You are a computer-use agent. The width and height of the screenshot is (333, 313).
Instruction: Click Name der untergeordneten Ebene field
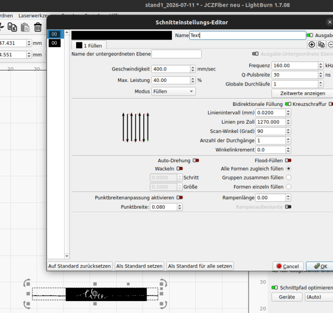tap(177, 54)
